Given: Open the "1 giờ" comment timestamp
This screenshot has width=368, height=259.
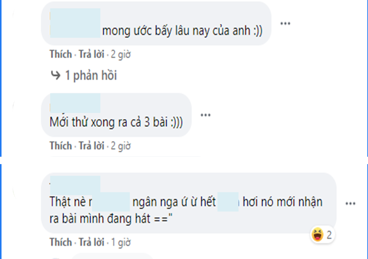Looking at the screenshot, I should [120, 242].
